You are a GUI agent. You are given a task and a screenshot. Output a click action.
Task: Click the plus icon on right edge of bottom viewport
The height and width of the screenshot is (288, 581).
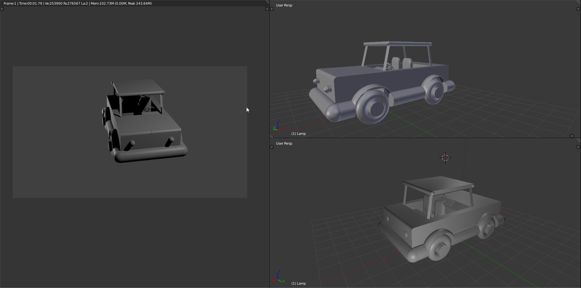tap(578, 147)
